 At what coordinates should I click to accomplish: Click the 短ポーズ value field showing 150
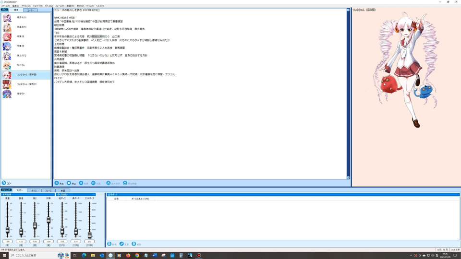62,241
